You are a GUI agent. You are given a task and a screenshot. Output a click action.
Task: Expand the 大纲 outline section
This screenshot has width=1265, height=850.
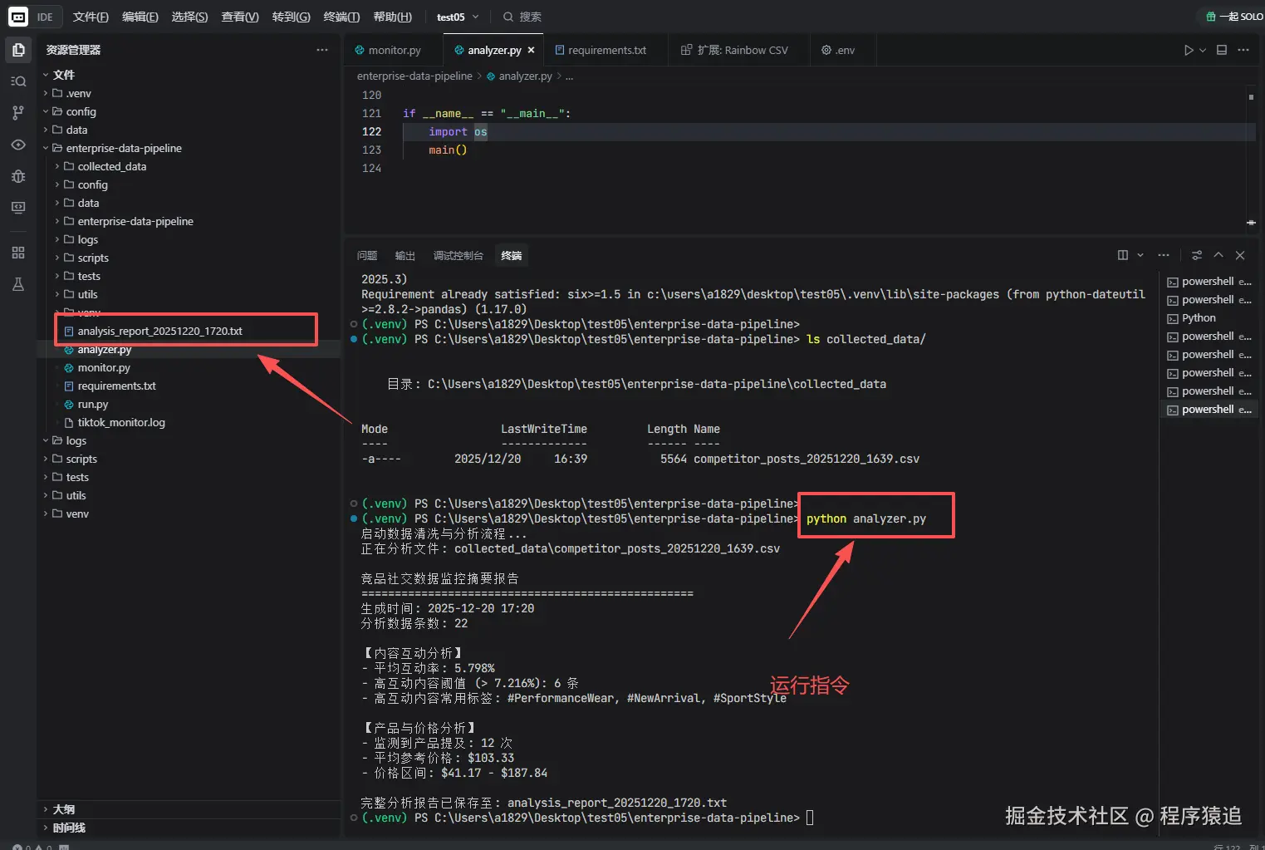click(x=189, y=809)
